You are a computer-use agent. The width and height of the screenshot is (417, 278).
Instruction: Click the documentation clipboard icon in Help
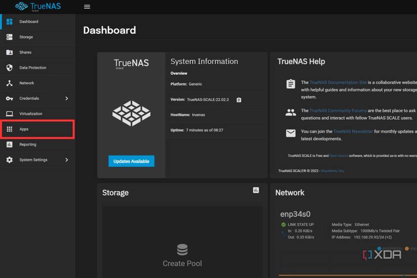(291, 84)
